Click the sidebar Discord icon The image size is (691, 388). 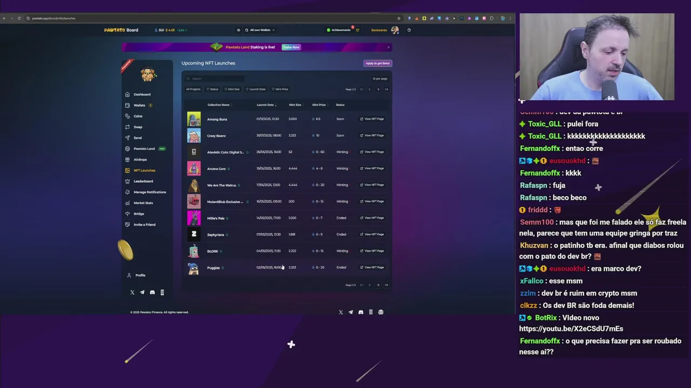pyautogui.click(x=152, y=293)
